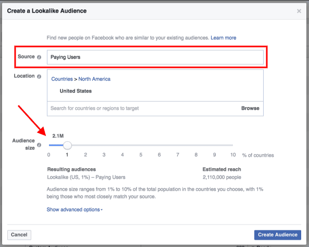Select the United States location entry
Image resolution: width=309 pixels, height=247 pixels.
click(x=76, y=91)
